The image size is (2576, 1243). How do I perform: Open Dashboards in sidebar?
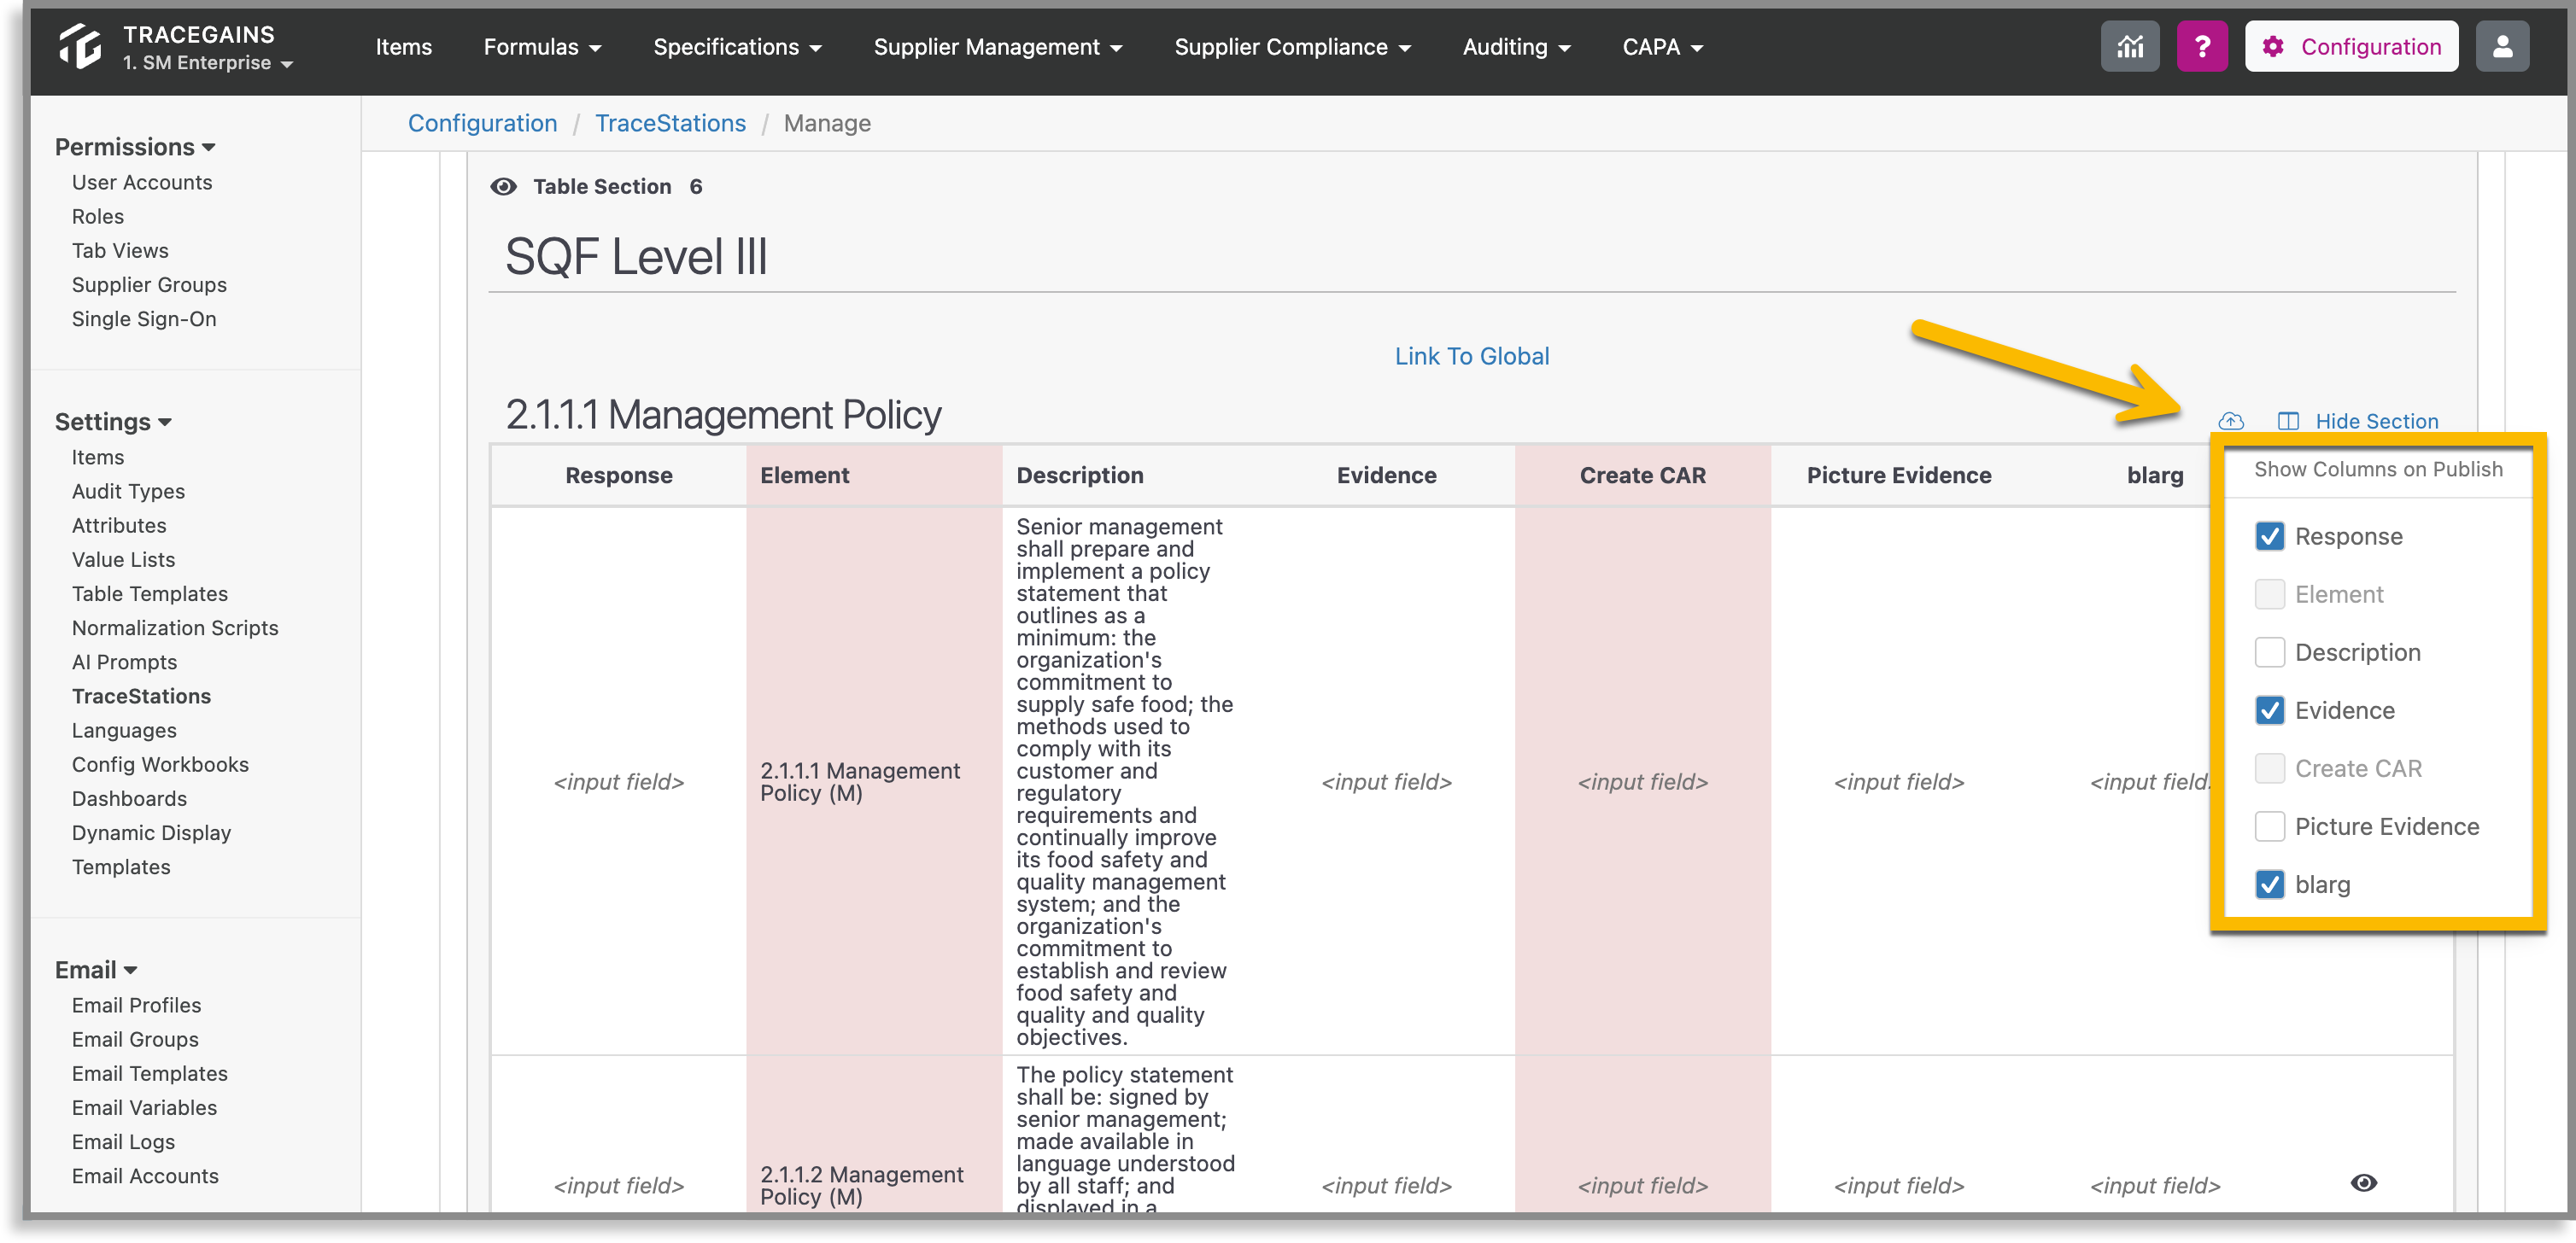(129, 798)
